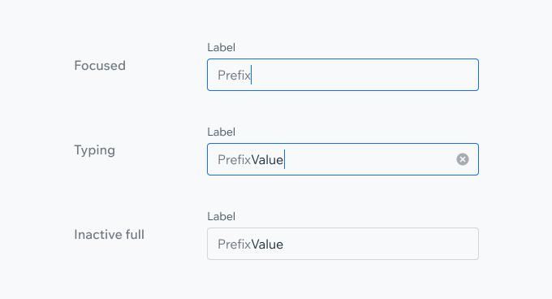552x299 pixels.
Task: Click the Value text in the Inactive full field
Action: (x=267, y=244)
